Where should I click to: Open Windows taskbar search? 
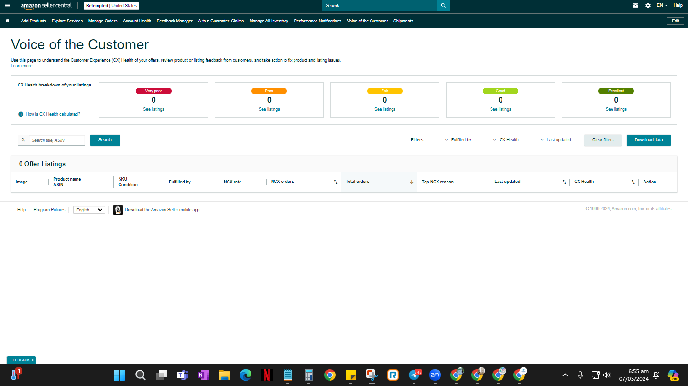coord(141,375)
